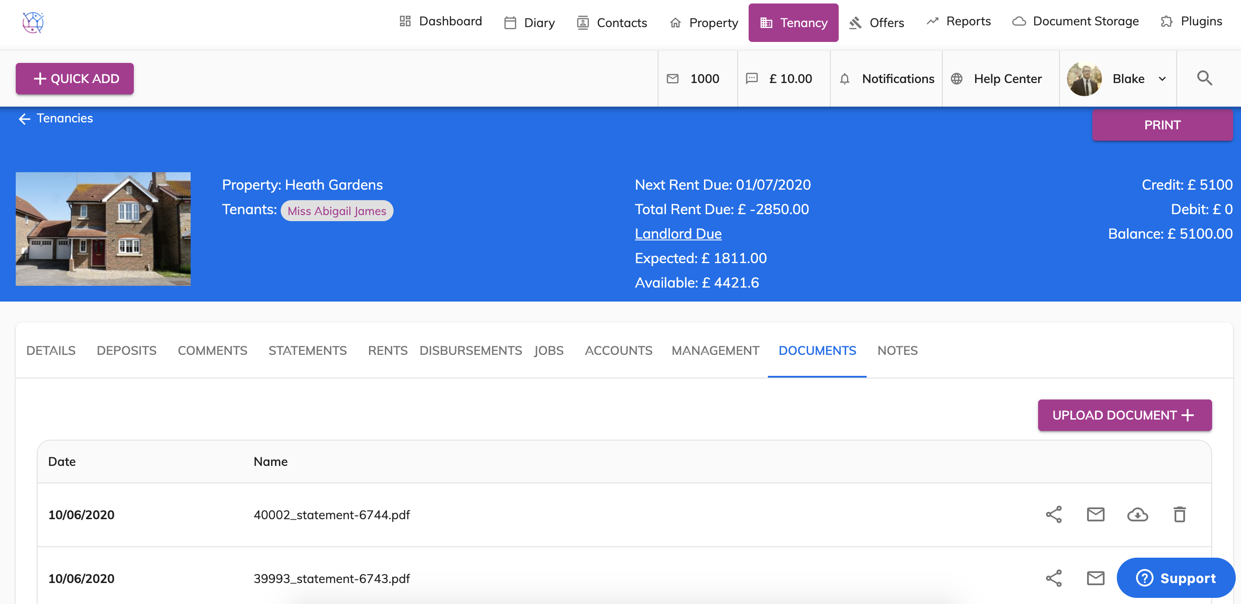Go back to Tenancies
This screenshot has height=604, width=1241.
click(56, 118)
